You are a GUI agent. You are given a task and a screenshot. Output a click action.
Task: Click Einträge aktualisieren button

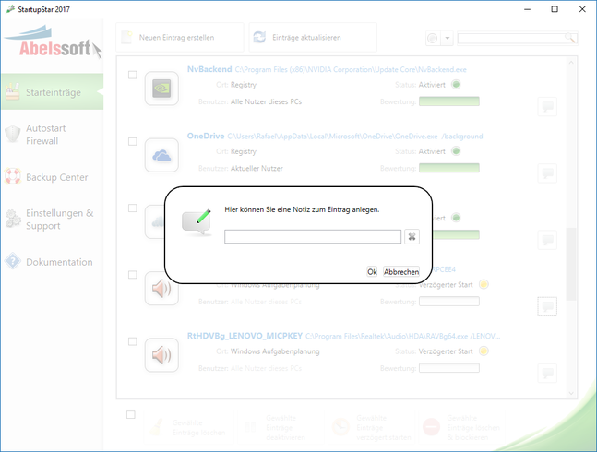[313, 37]
